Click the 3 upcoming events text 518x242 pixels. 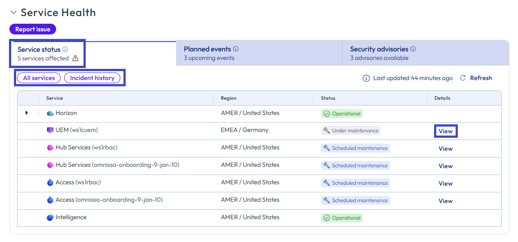click(x=209, y=58)
